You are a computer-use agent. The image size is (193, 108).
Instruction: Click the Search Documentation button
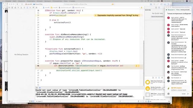pos(157,16)
